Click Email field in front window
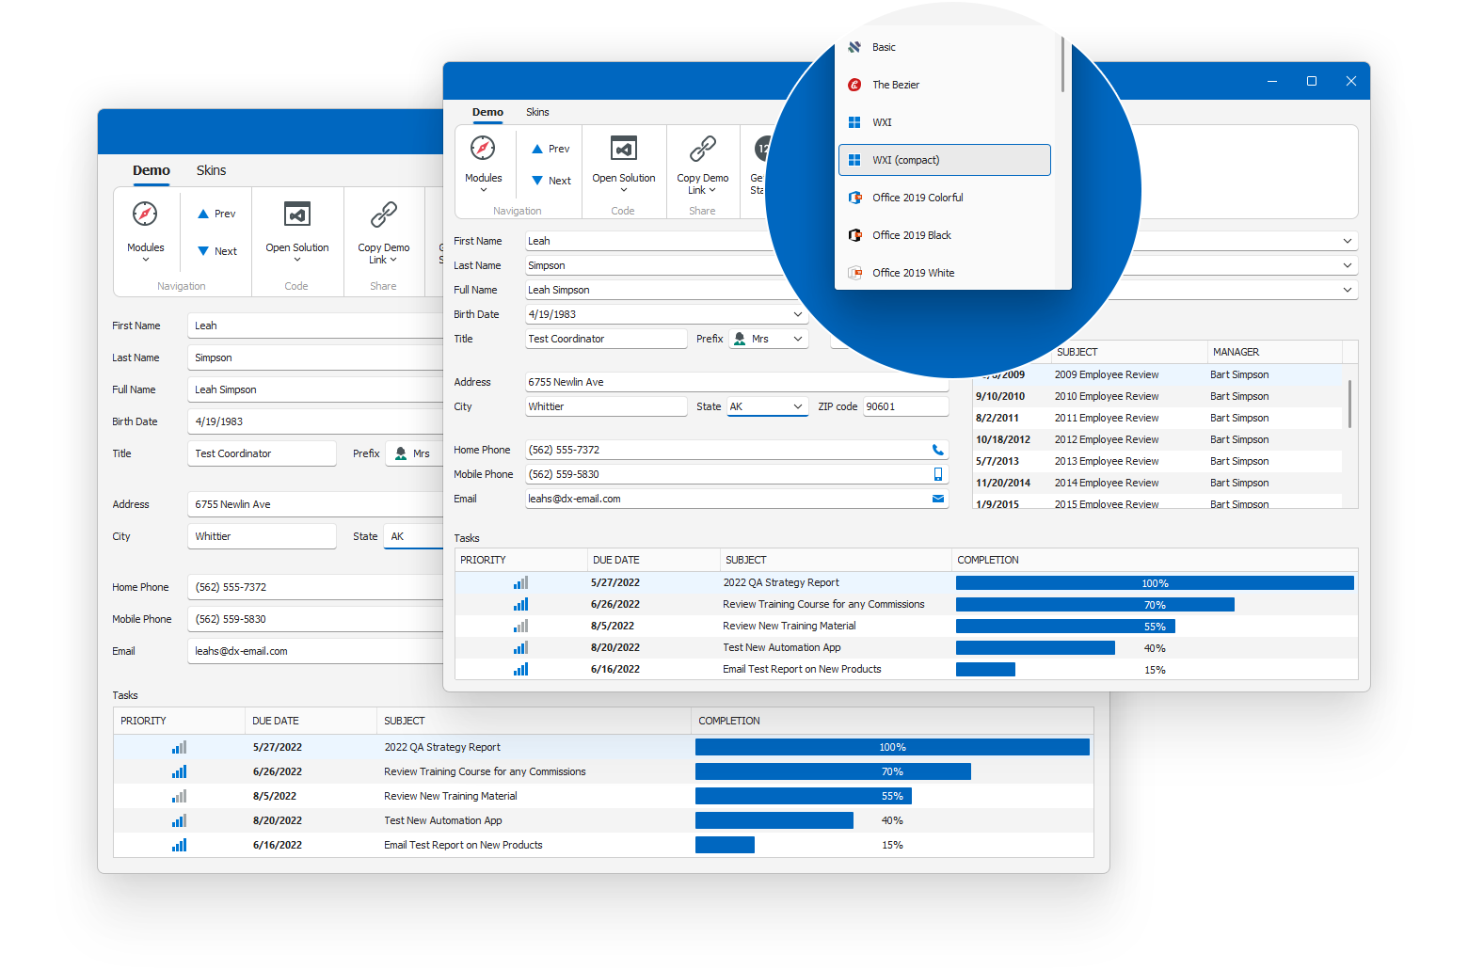 [x=737, y=499]
